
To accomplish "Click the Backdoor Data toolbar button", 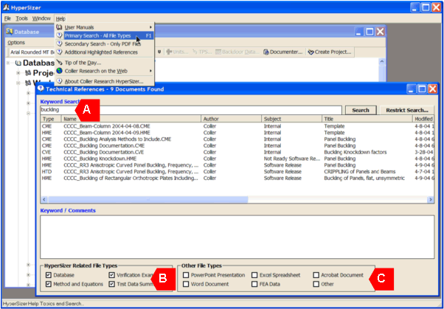I will (237, 52).
